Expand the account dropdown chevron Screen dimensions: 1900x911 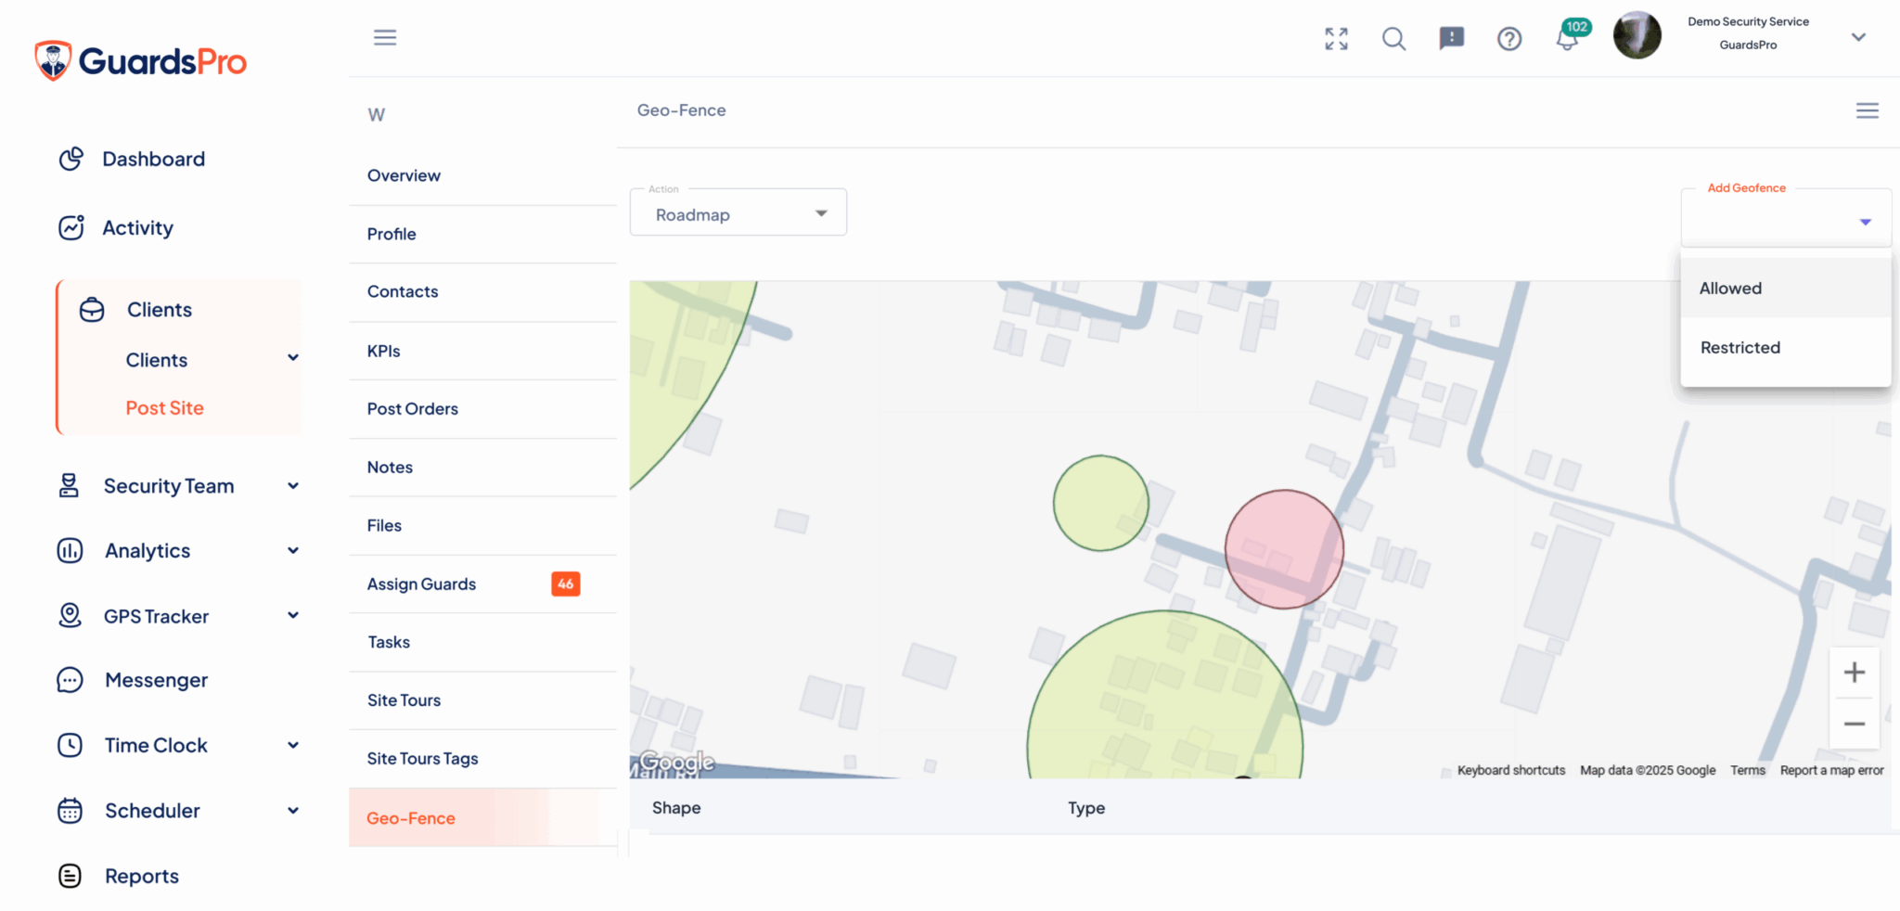[1858, 37]
